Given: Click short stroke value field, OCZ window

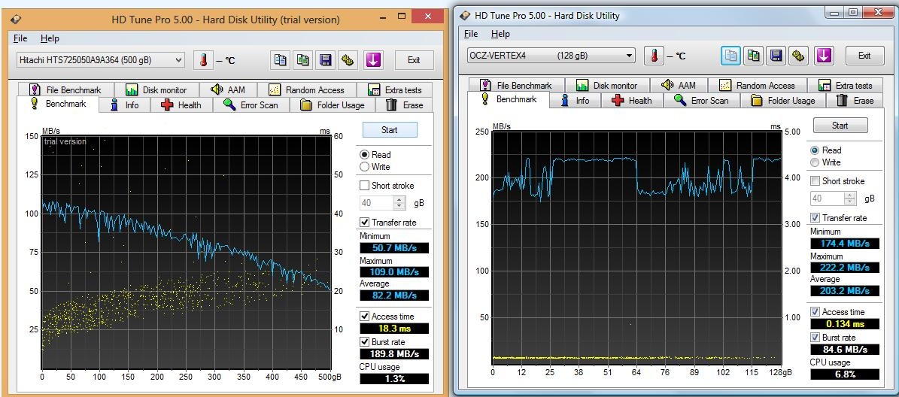Looking at the screenshot, I should pos(827,198).
